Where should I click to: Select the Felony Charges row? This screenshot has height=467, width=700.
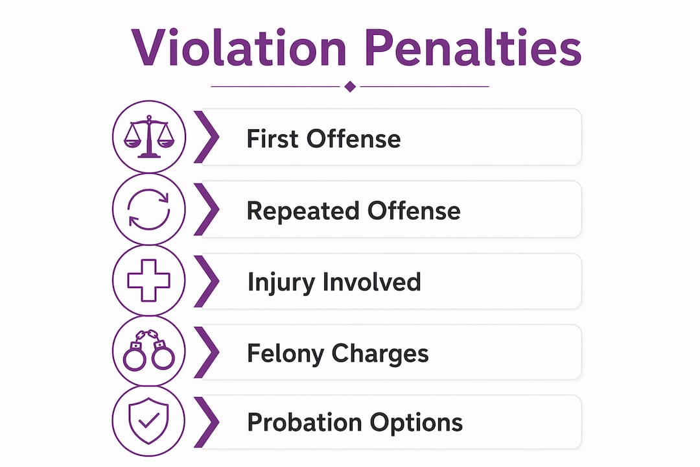pos(391,352)
